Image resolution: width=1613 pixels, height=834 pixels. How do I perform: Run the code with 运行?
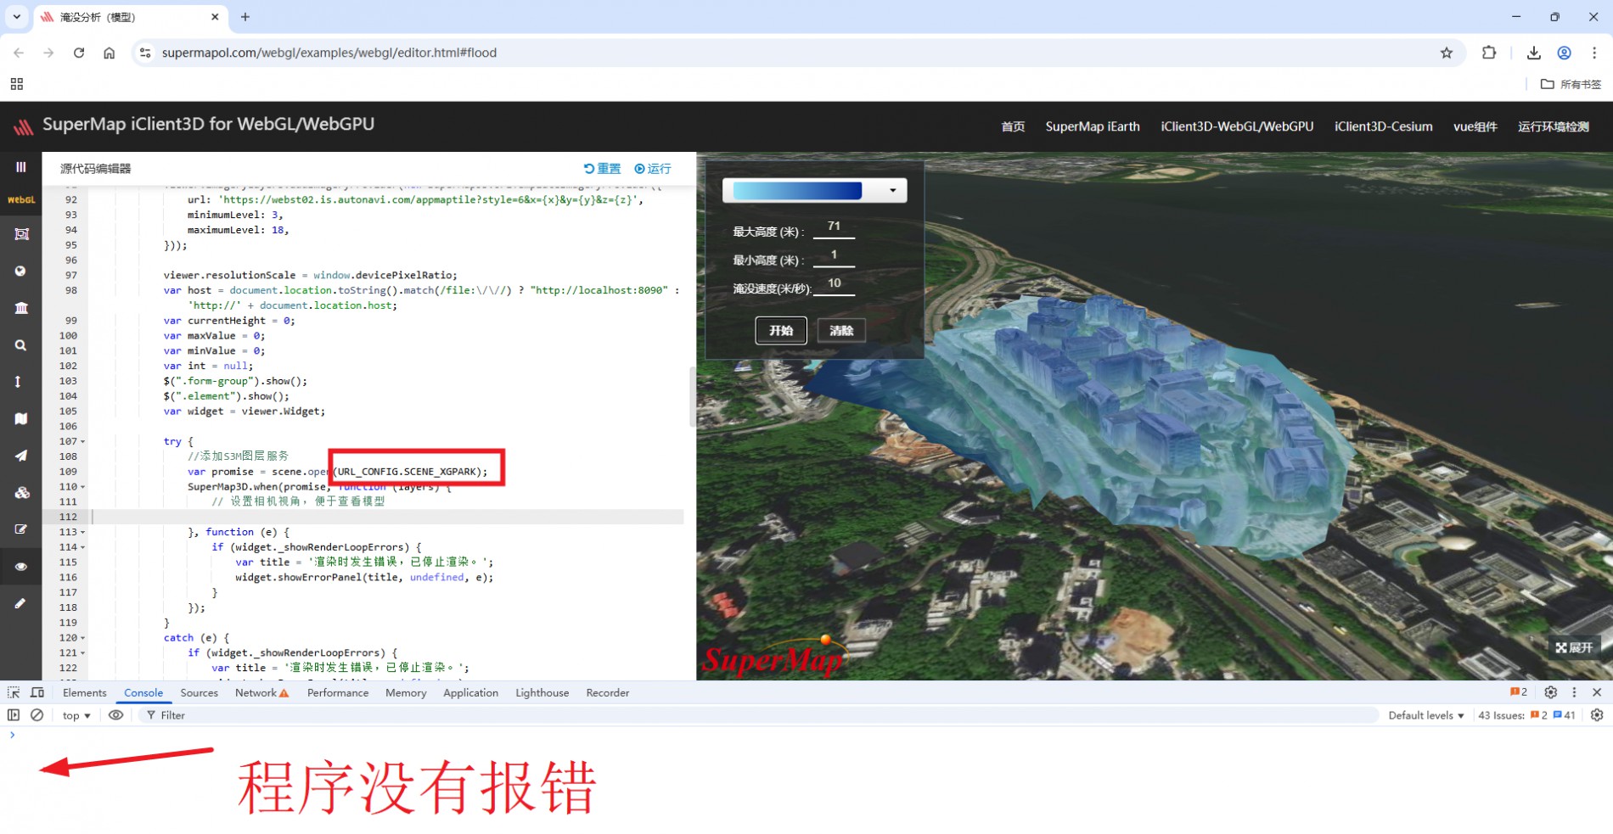653,169
